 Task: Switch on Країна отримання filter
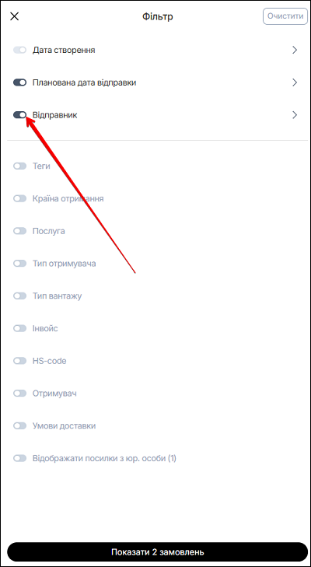(20, 198)
